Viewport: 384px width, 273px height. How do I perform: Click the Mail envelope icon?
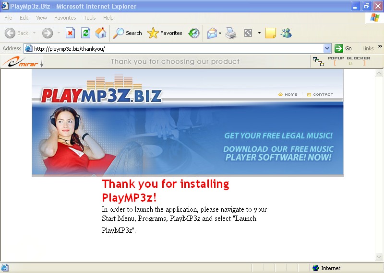point(212,33)
